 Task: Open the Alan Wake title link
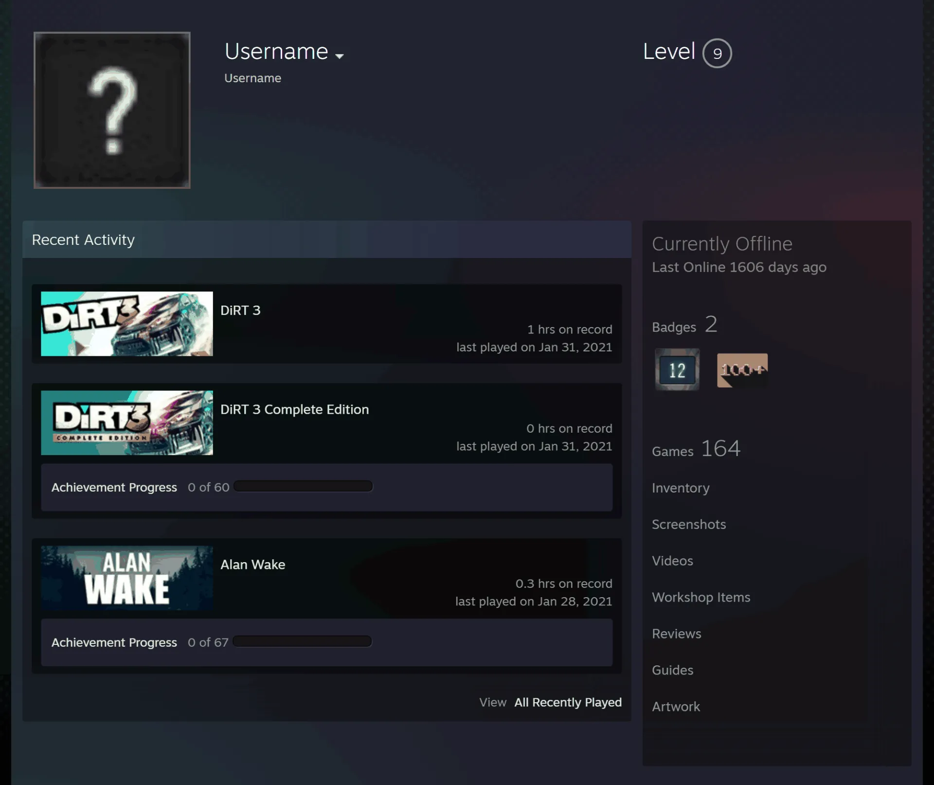[252, 565]
